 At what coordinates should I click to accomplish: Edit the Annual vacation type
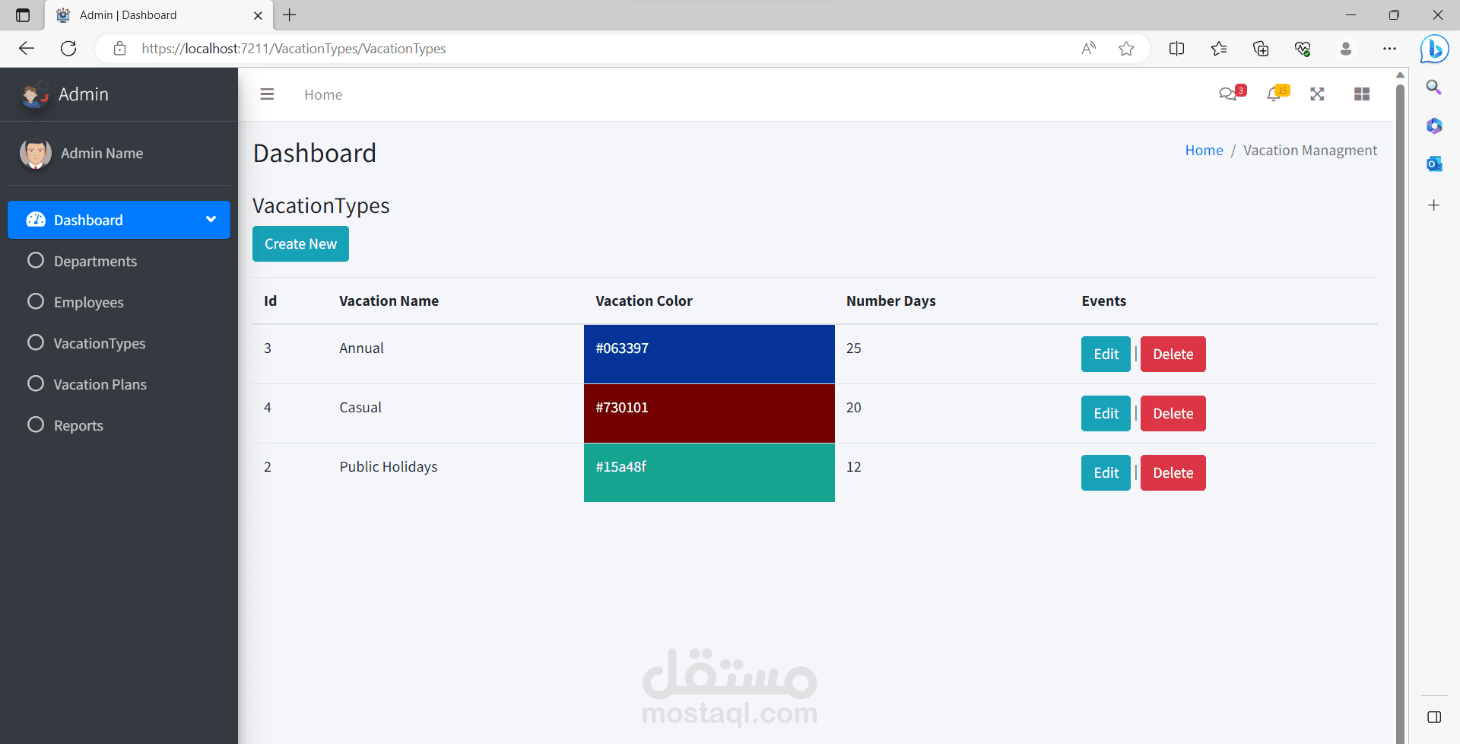[1106, 354]
